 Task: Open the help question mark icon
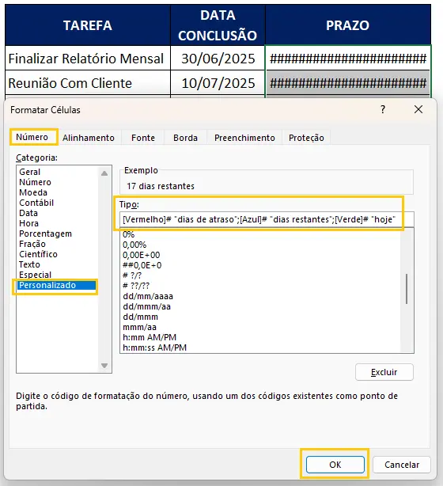(x=383, y=109)
